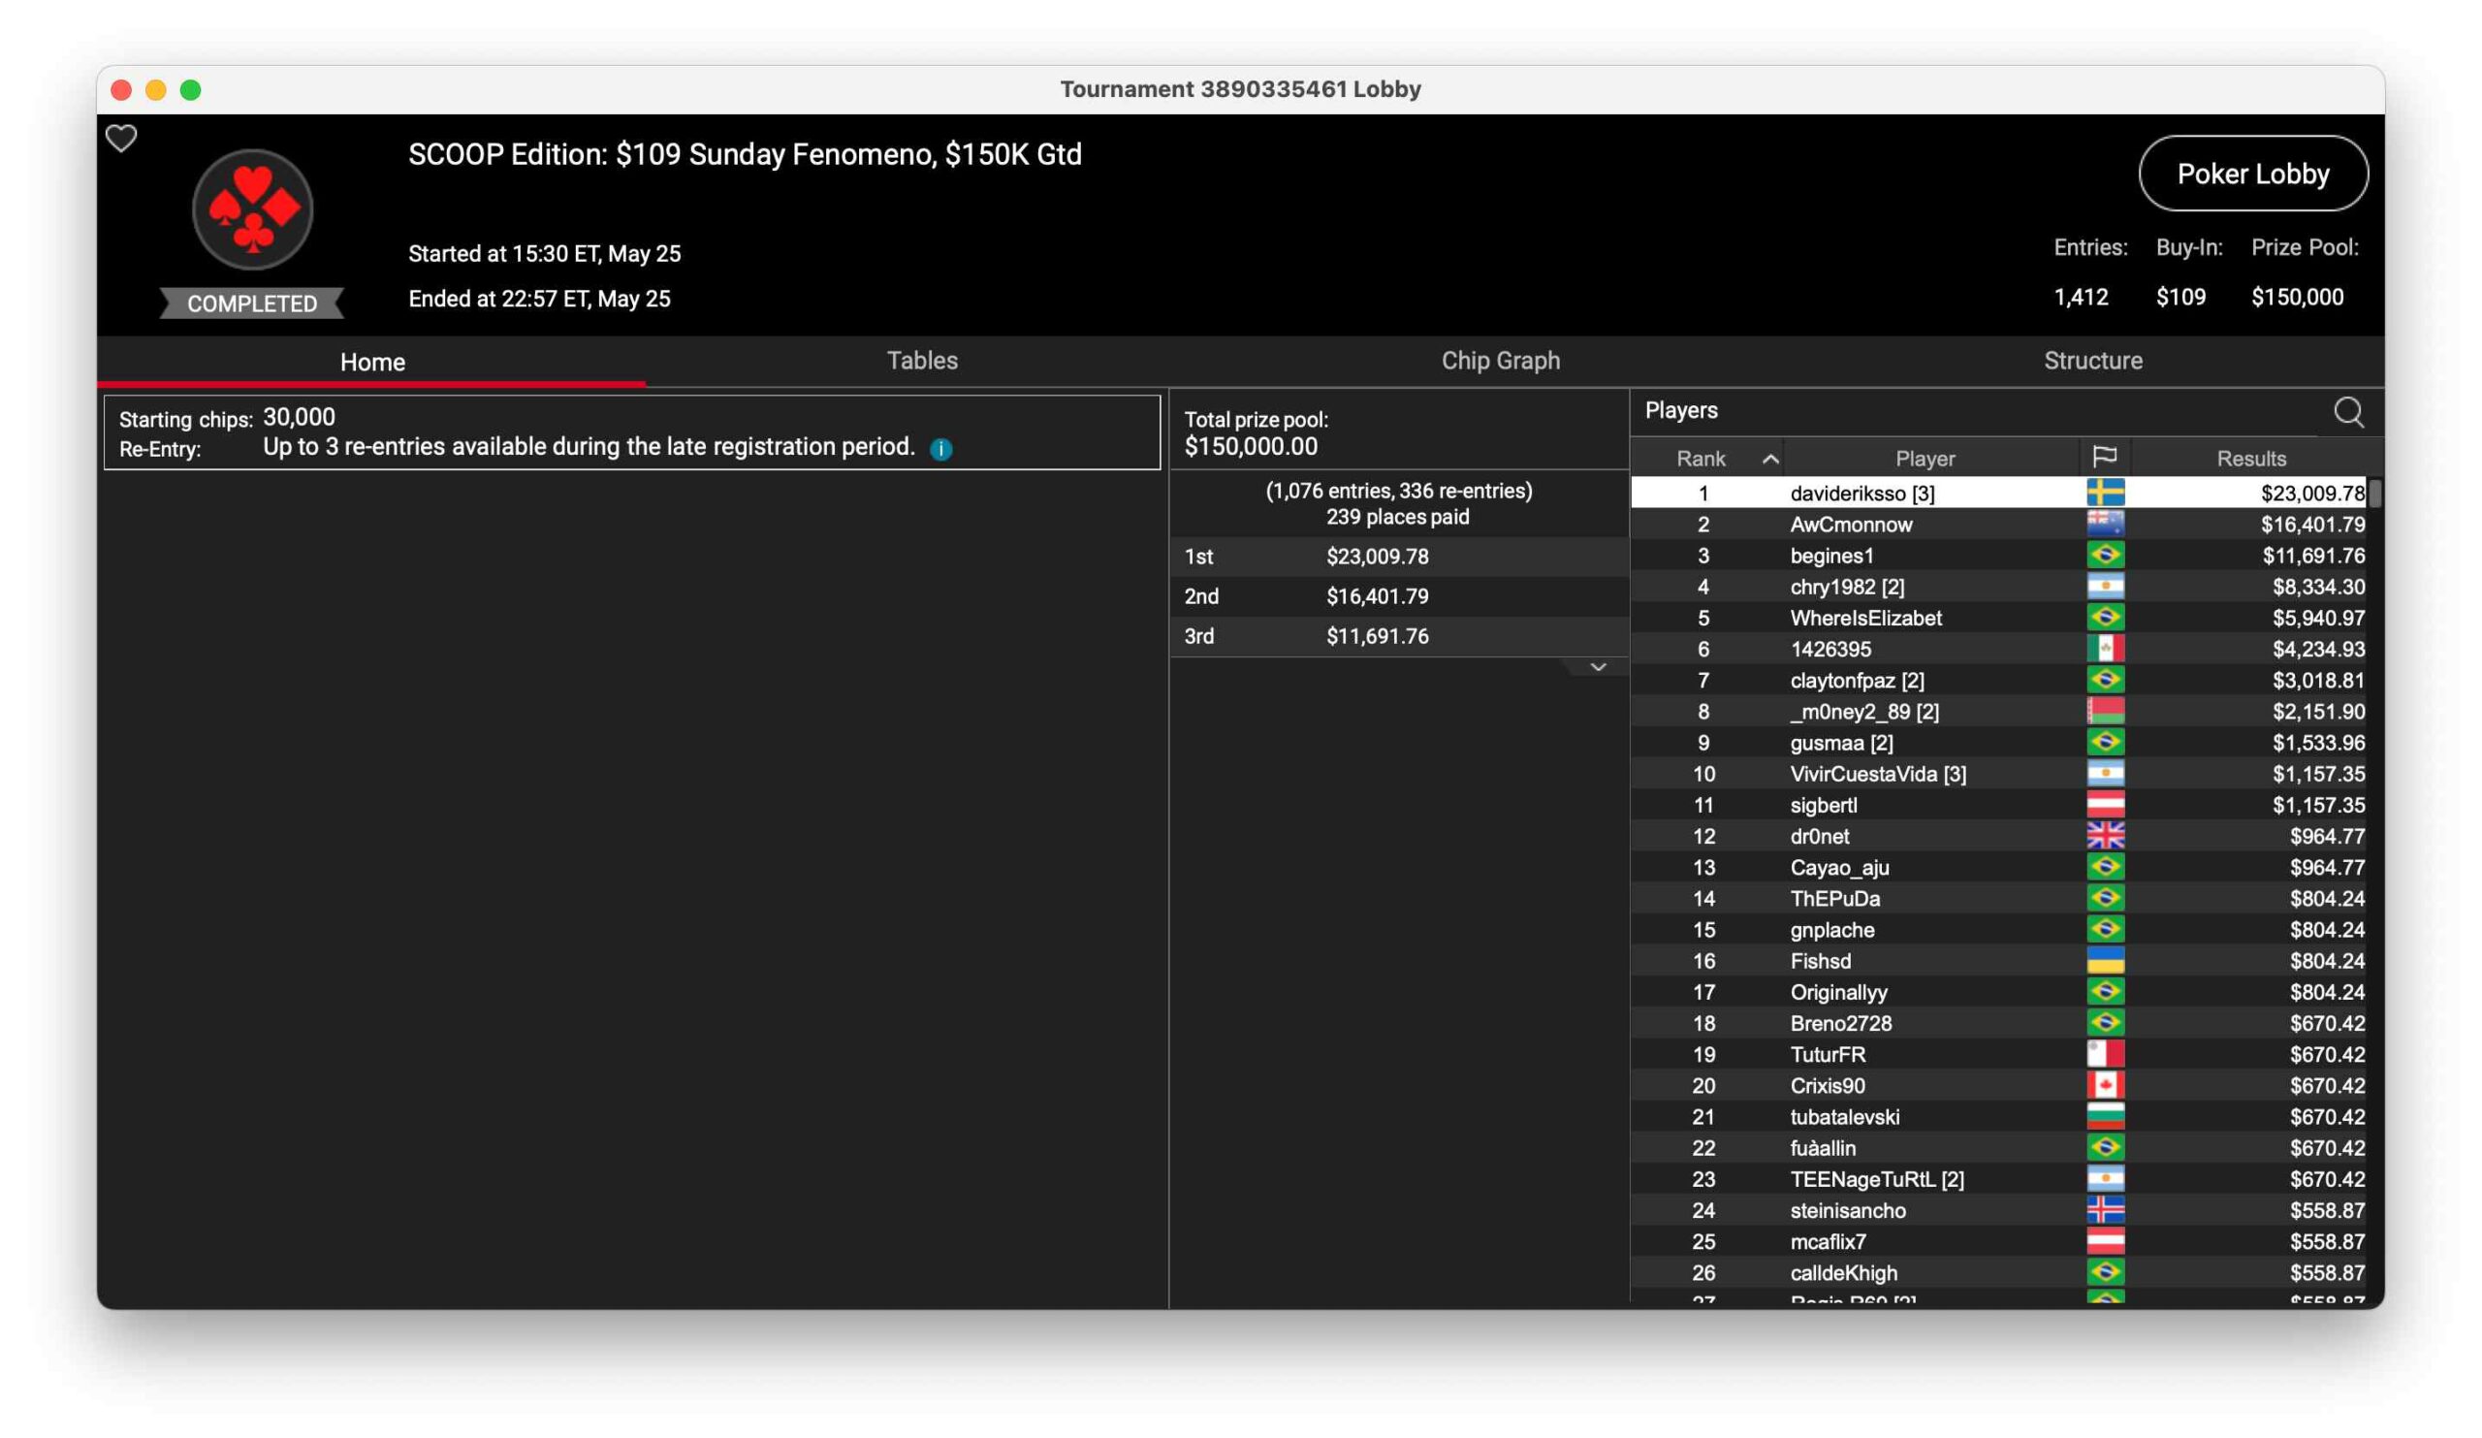
Task: Click the players search magnifier icon
Action: 2348,412
